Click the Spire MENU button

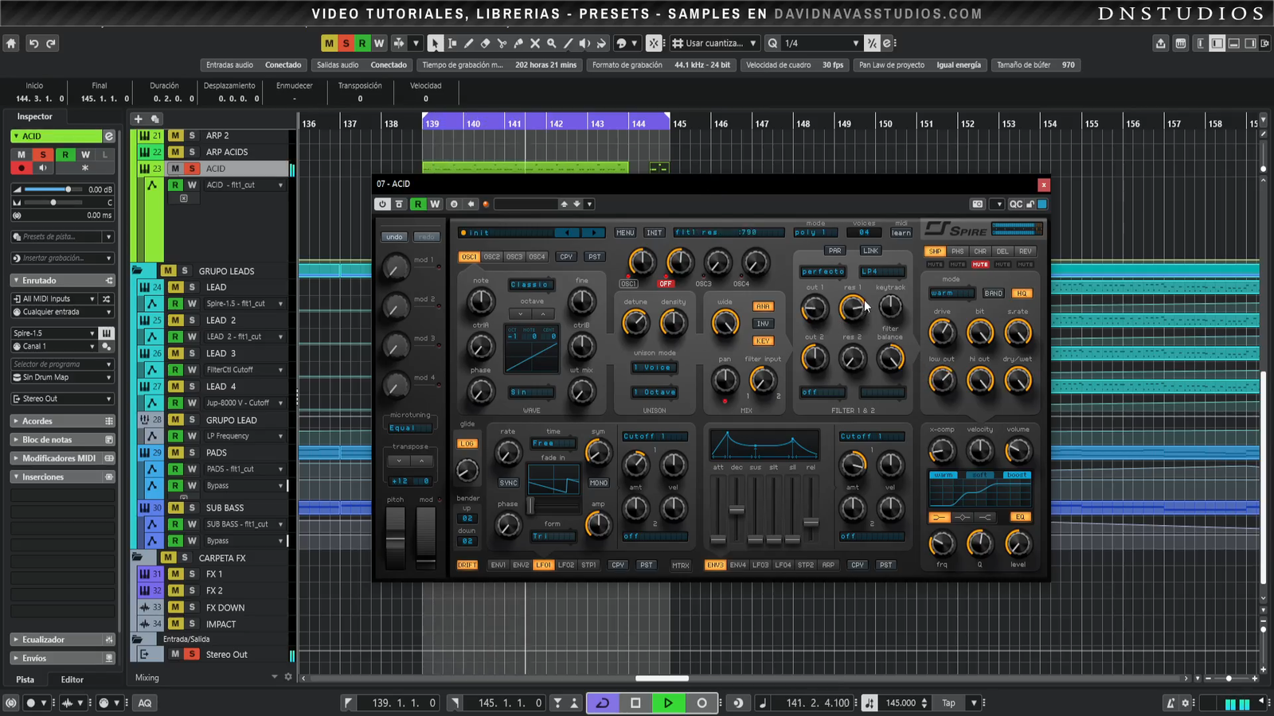(625, 232)
